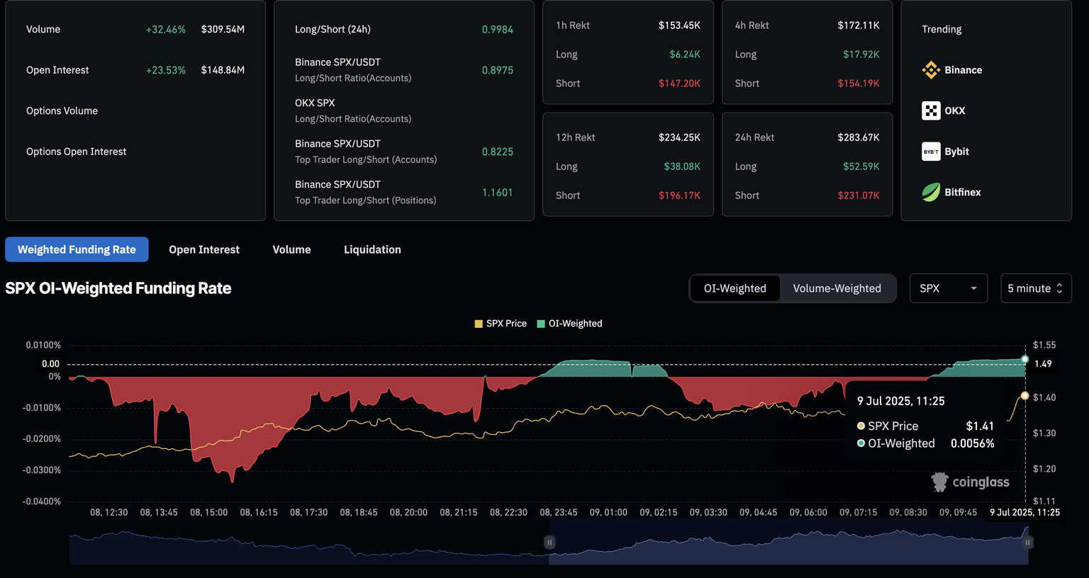Click the price marker at chart end
Screen dimensions: 1089x578
pos(1024,395)
